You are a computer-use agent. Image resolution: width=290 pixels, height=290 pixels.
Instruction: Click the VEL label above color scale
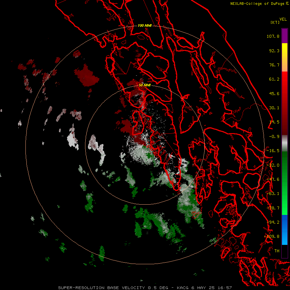point(283,19)
